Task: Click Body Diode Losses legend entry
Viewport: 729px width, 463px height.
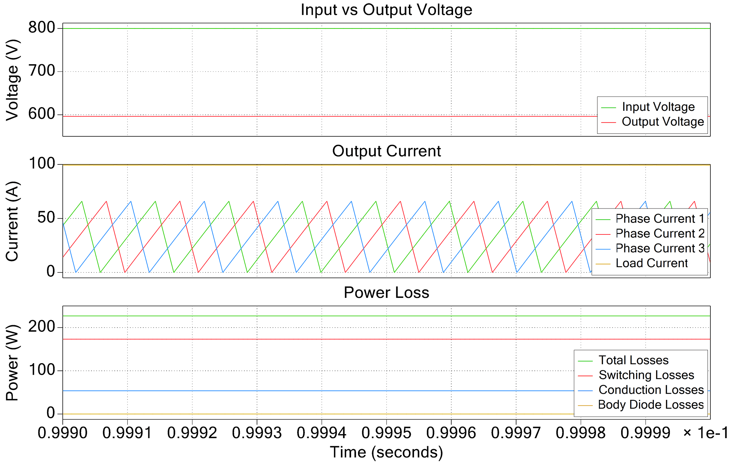Action: click(x=651, y=405)
